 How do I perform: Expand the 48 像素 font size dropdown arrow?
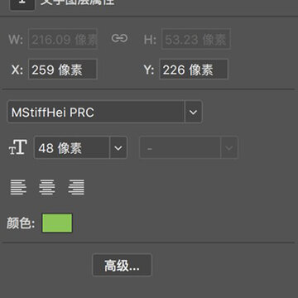coord(118,148)
